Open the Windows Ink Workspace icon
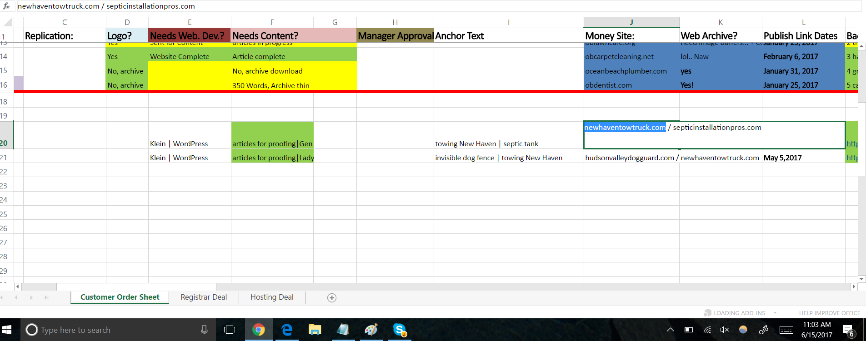This screenshot has width=866, height=341. point(764,330)
